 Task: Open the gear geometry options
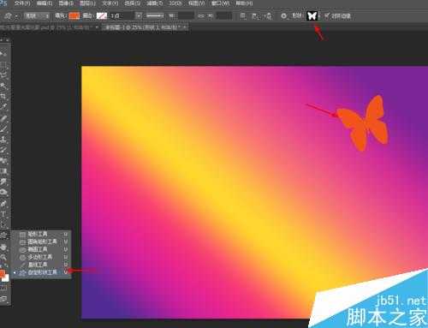[x=283, y=16]
